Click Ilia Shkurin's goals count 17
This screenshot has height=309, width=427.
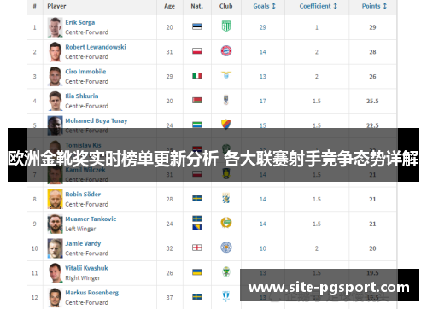click(263, 101)
